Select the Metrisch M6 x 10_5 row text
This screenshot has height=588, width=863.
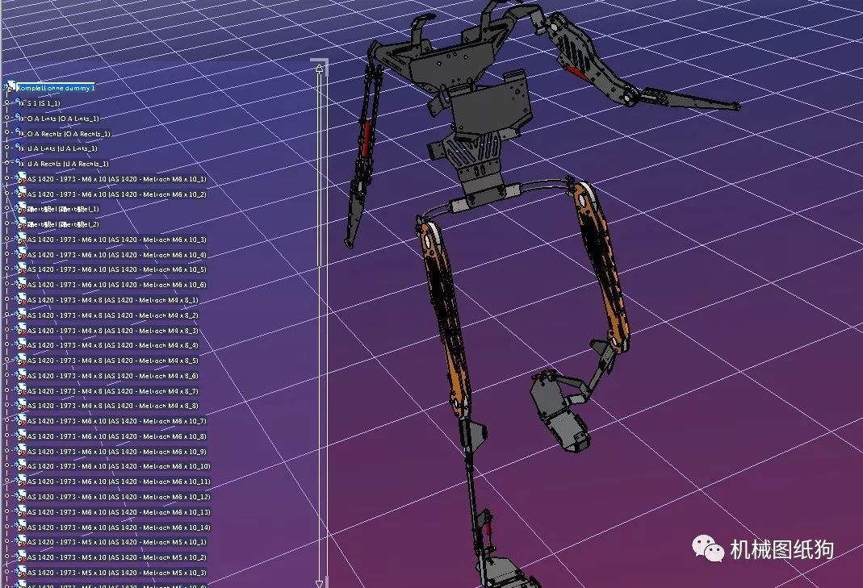[117, 269]
